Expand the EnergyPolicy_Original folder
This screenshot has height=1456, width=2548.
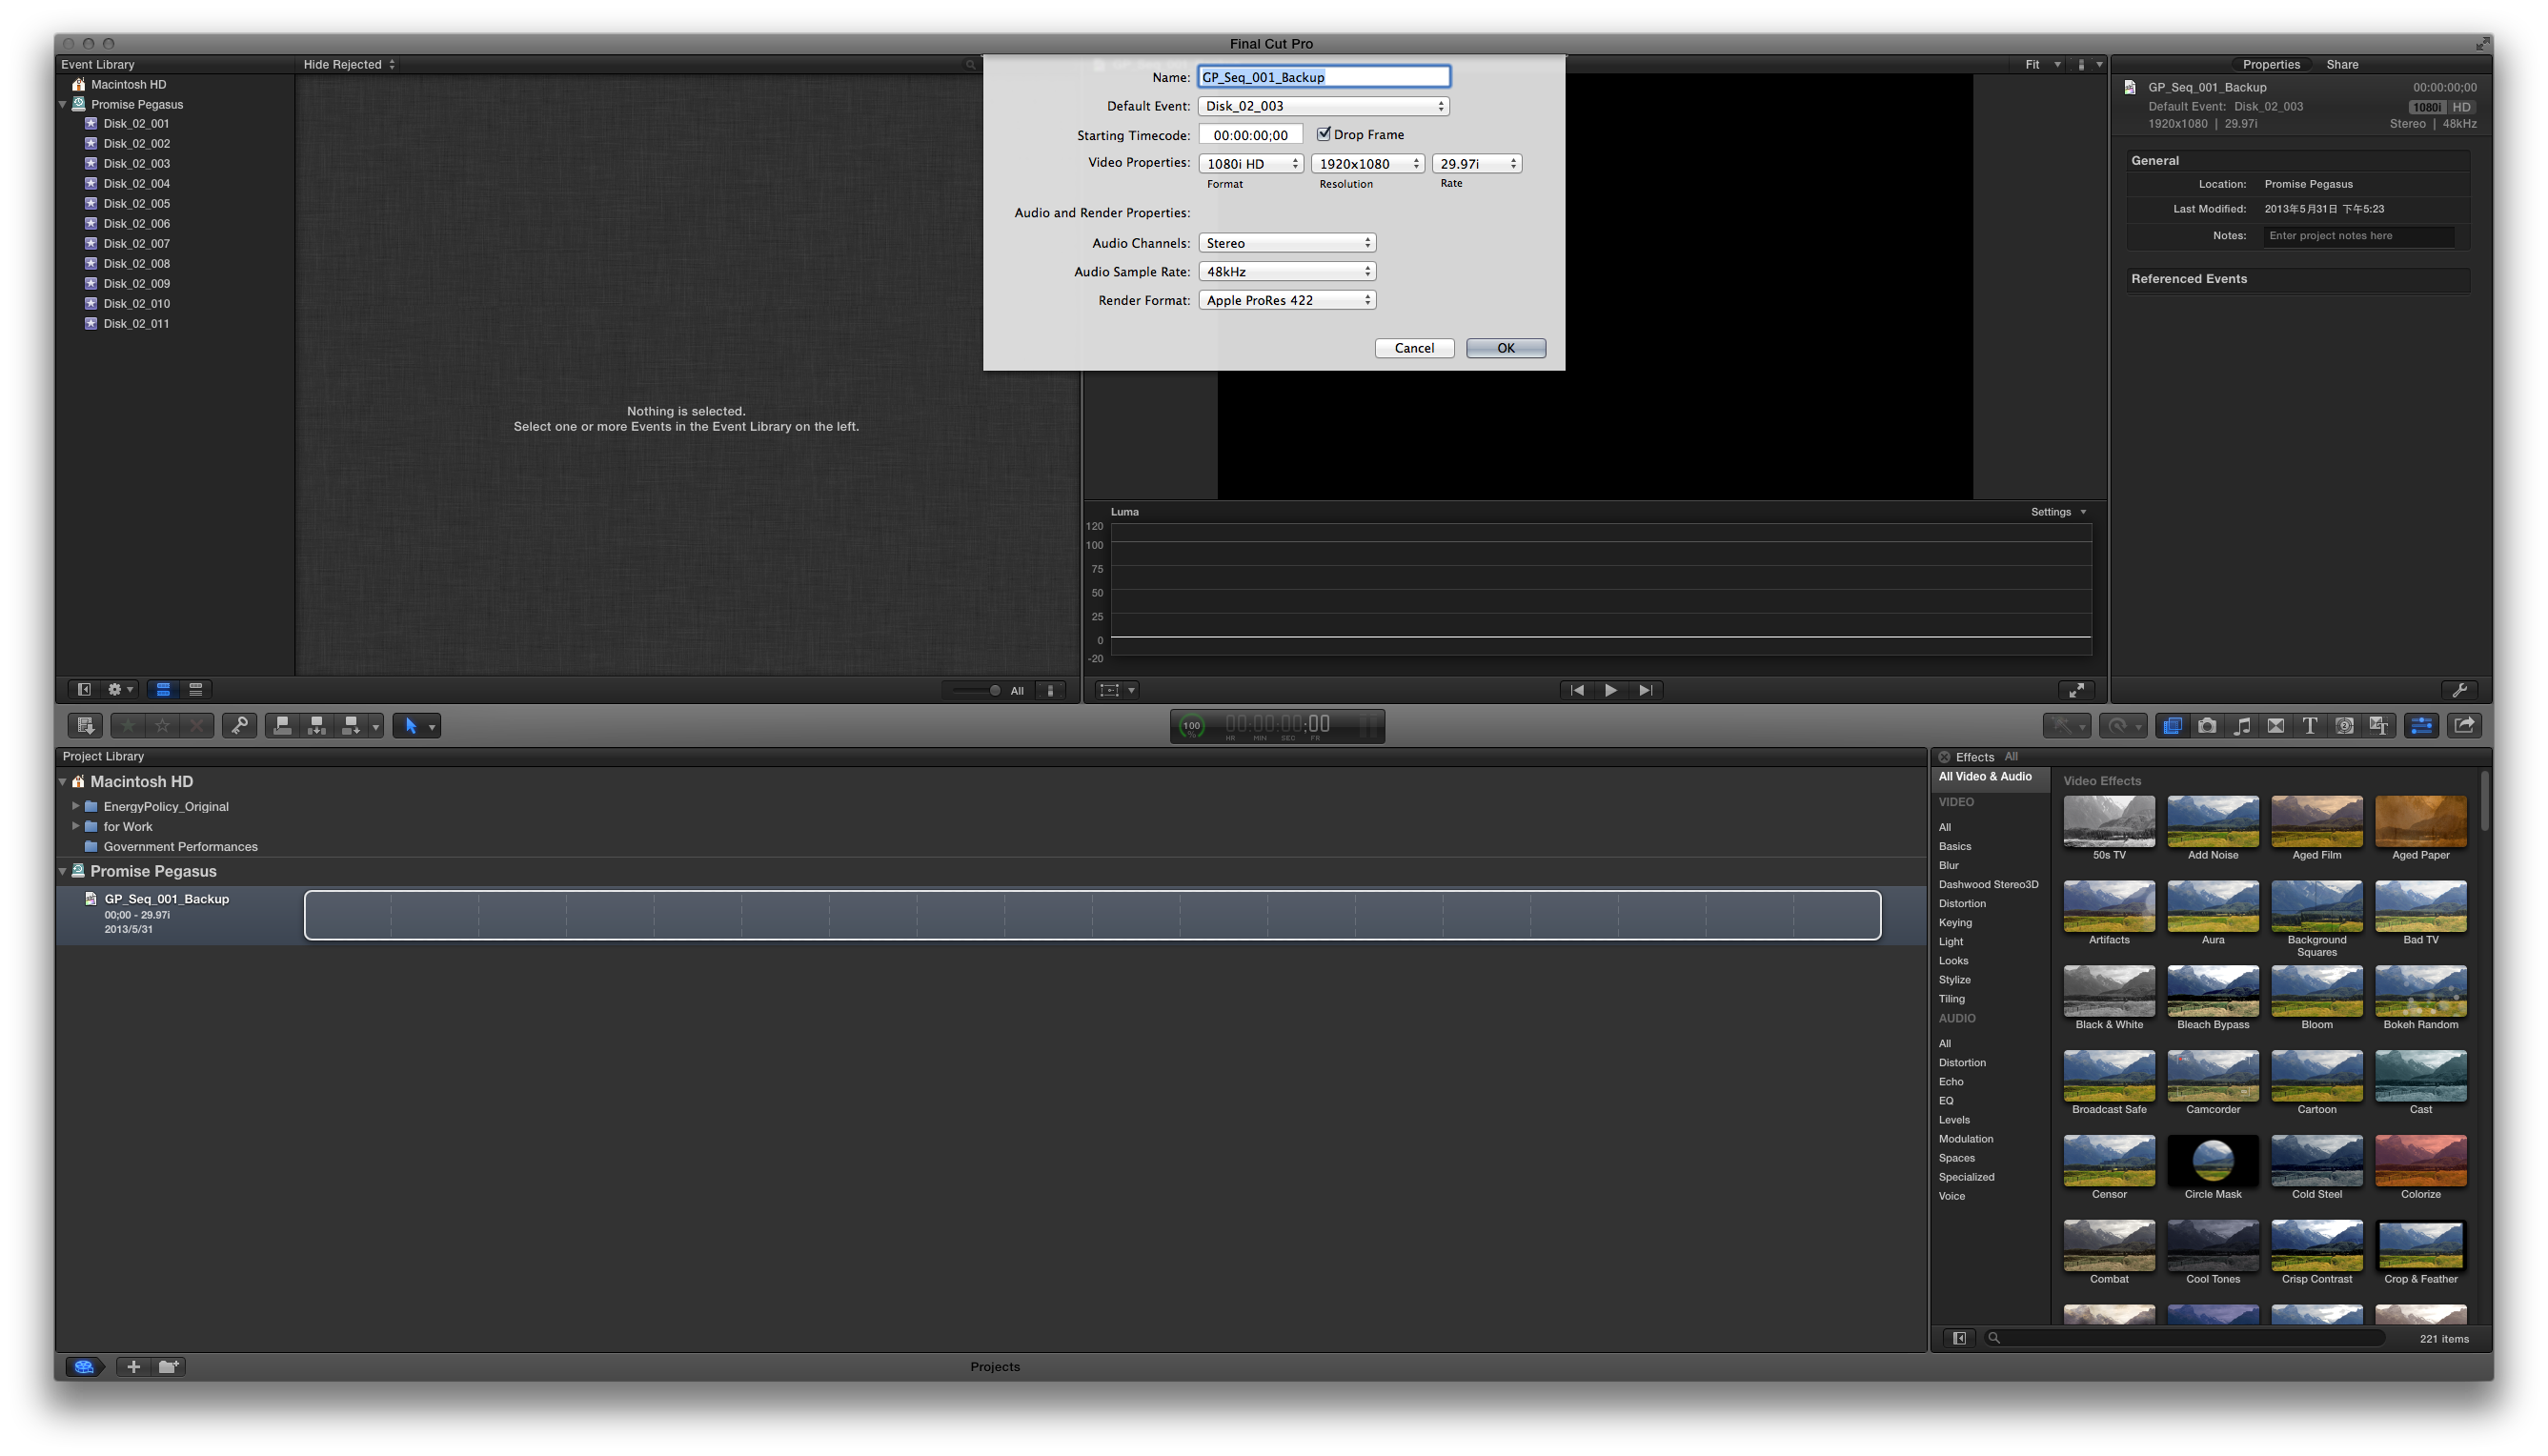(x=75, y=806)
